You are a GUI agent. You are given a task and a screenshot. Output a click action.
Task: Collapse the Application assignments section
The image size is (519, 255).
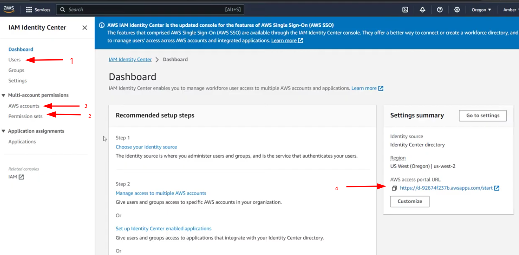(x=4, y=131)
